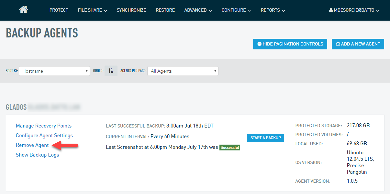The width and height of the screenshot is (390, 194).
Task: Open the Restore page
Action: tap(165, 10)
